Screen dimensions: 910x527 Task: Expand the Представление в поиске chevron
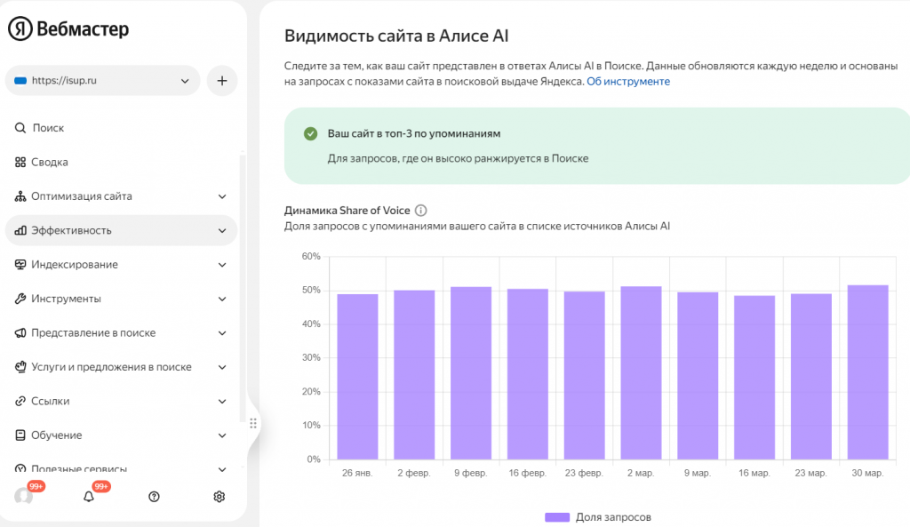point(222,334)
